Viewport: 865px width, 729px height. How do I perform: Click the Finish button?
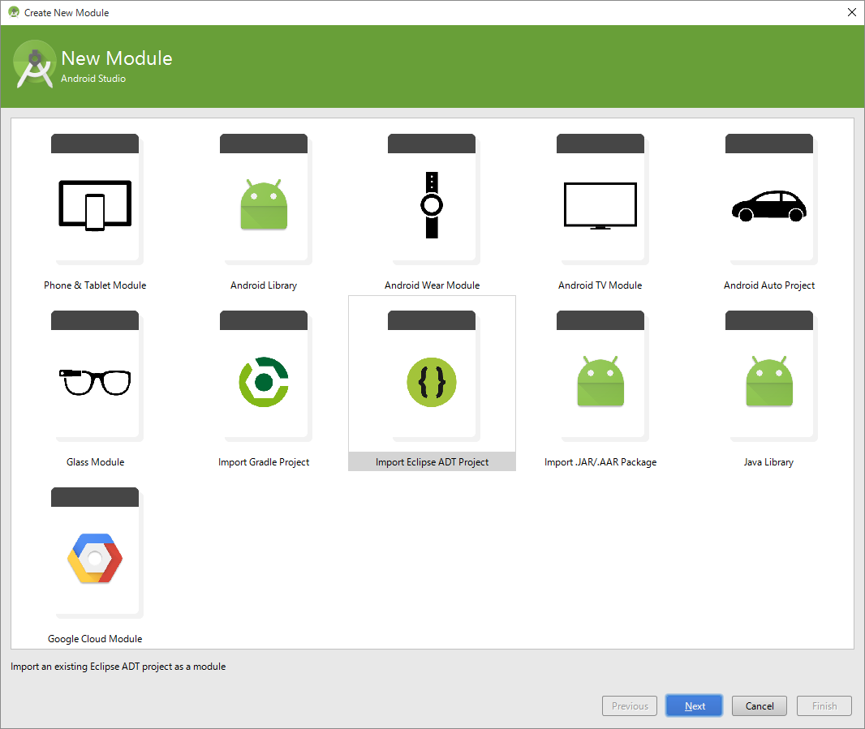[x=824, y=705]
